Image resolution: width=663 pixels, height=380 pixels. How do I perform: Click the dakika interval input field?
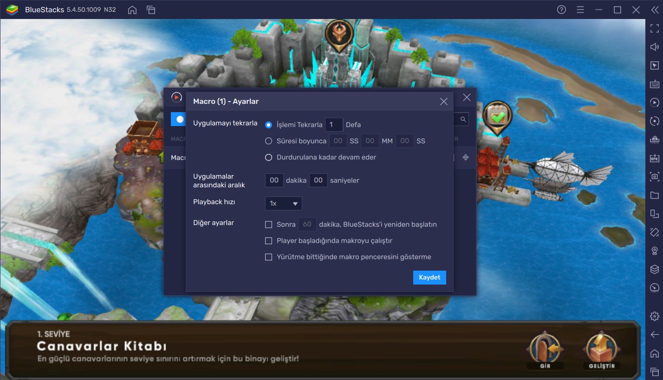pyautogui.click(x=274, y=180)
